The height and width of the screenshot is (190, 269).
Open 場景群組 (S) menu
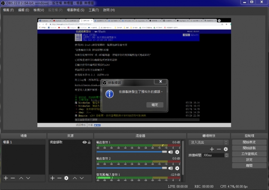tap(75, 10)
